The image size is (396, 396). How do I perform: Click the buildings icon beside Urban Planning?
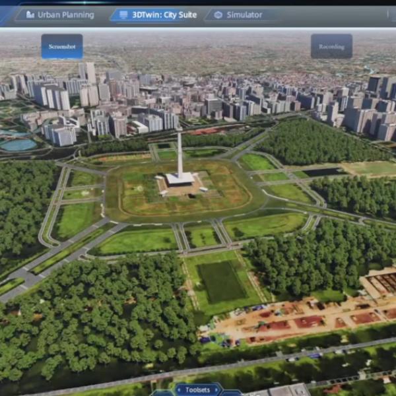pyautogui.click(x=30, y=15)
